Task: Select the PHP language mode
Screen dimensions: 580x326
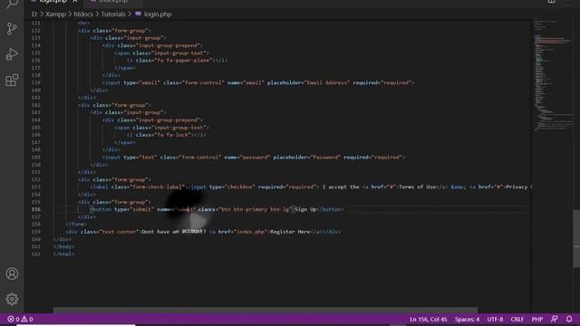Action: 537,319
